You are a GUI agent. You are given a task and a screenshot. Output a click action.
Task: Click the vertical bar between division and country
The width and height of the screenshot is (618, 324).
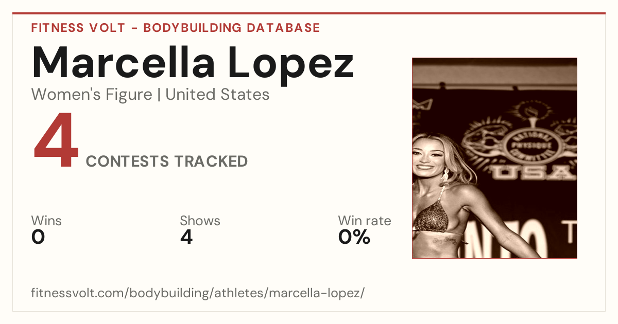159,95
